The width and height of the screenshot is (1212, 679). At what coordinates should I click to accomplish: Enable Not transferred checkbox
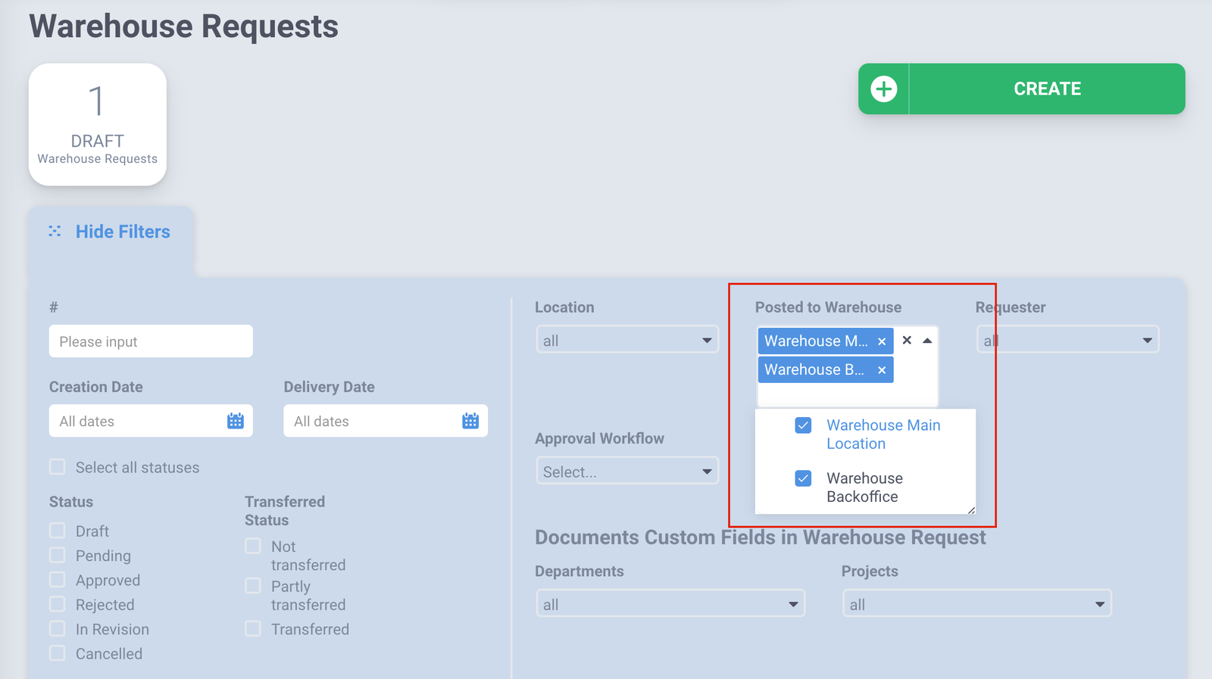coord(253,546)
